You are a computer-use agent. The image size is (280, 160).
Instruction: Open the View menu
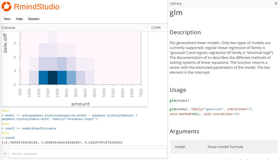7,19
